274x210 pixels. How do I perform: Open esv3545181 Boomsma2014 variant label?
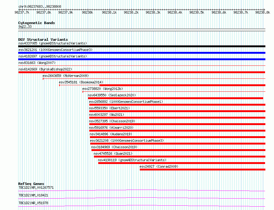point(81,82)
